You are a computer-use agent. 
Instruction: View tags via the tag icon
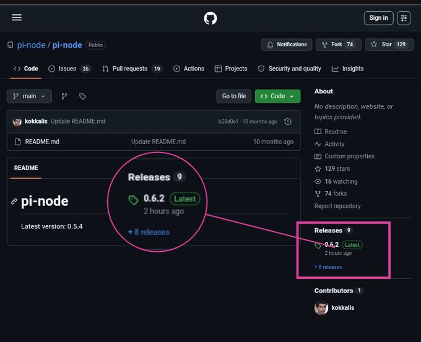(x=82, y=96)
